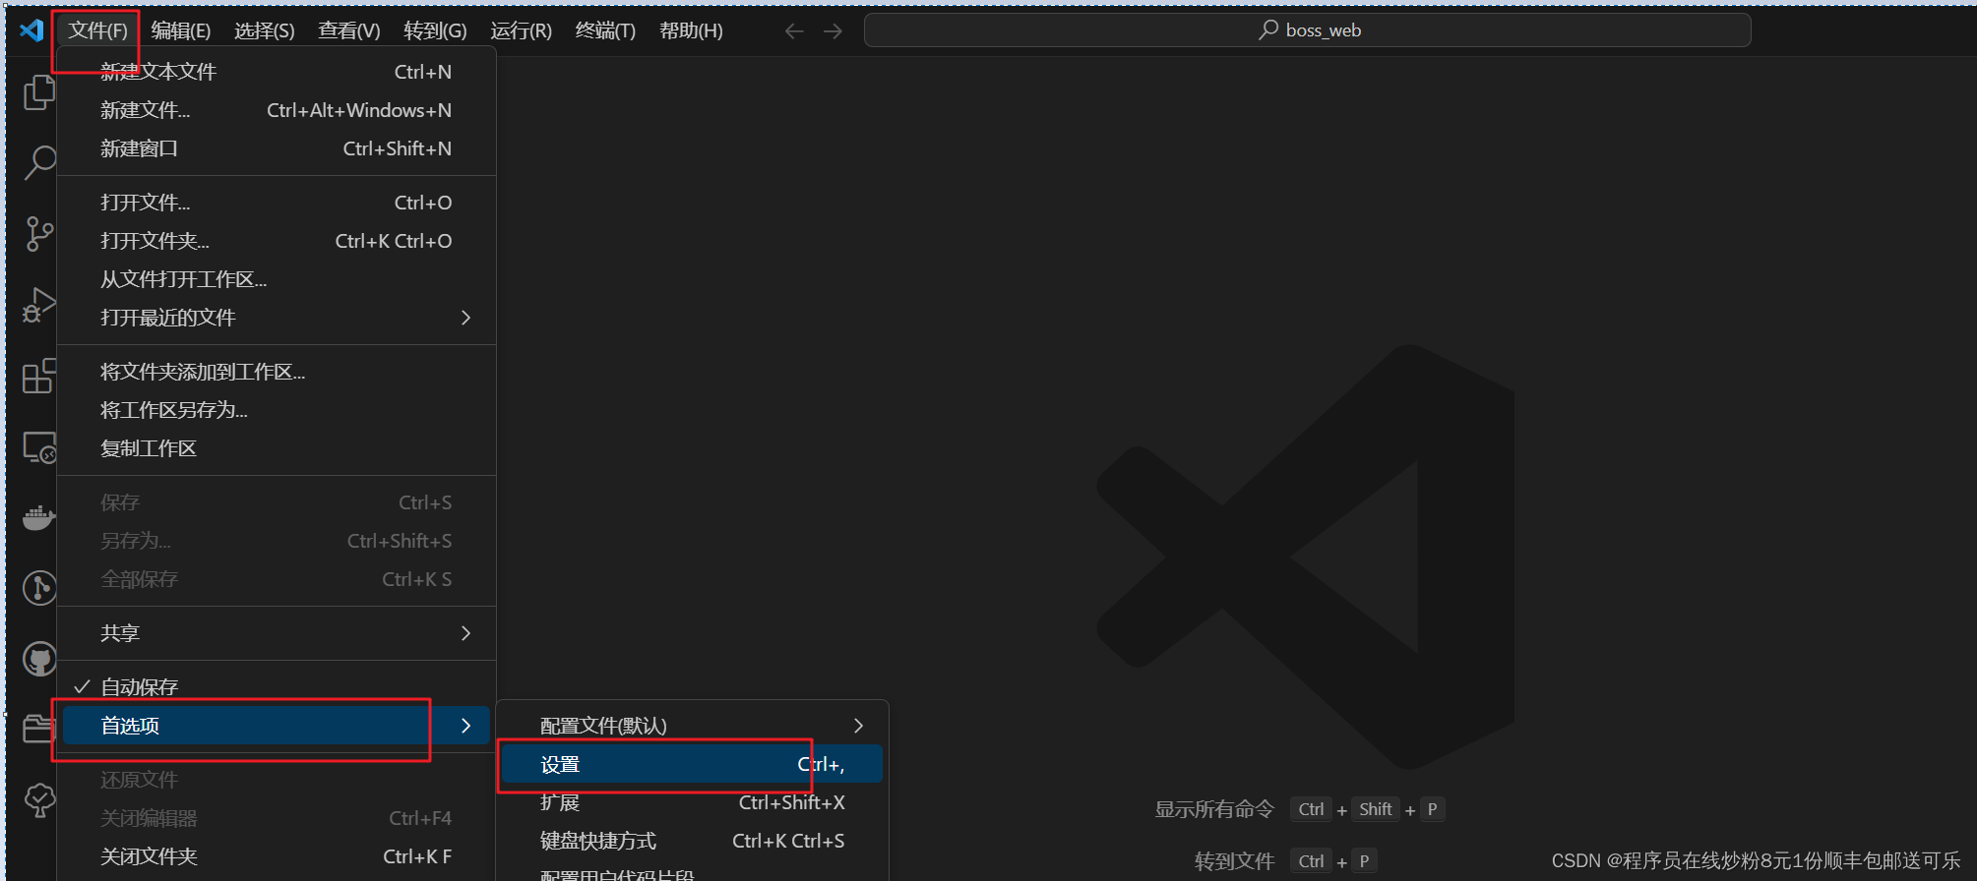Open the 文件(F) menu
Image resolution: width=1977 pixels, height=881 pixels.
(x=97, y=30)
